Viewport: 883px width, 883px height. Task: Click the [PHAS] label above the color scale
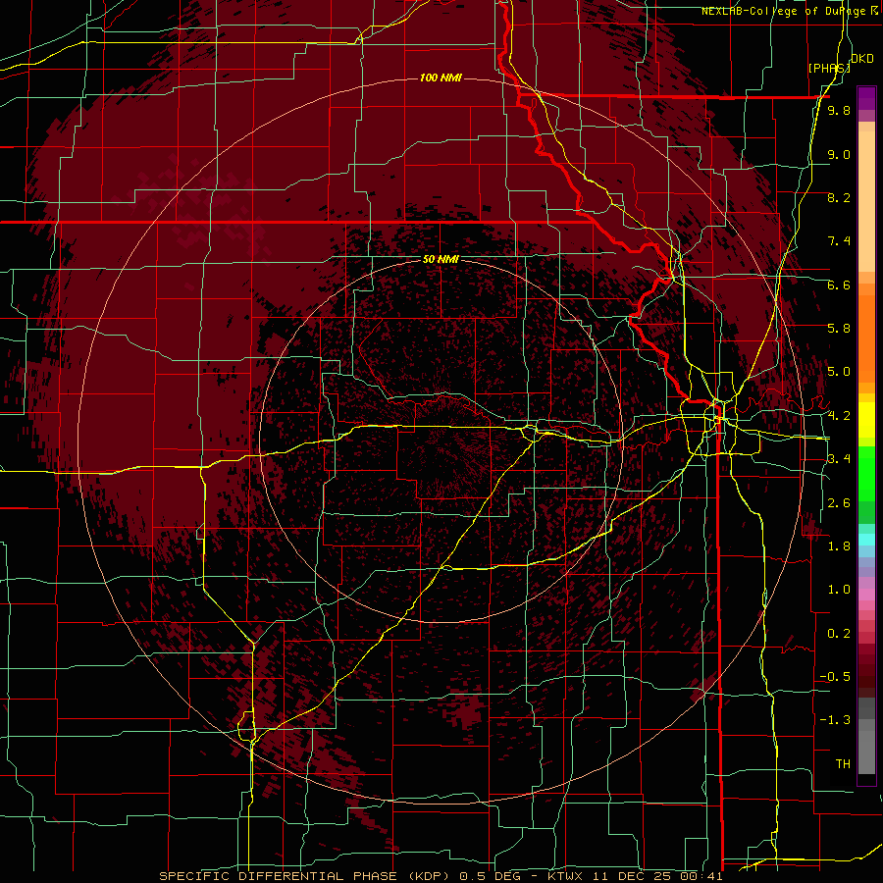coord(828,68)
